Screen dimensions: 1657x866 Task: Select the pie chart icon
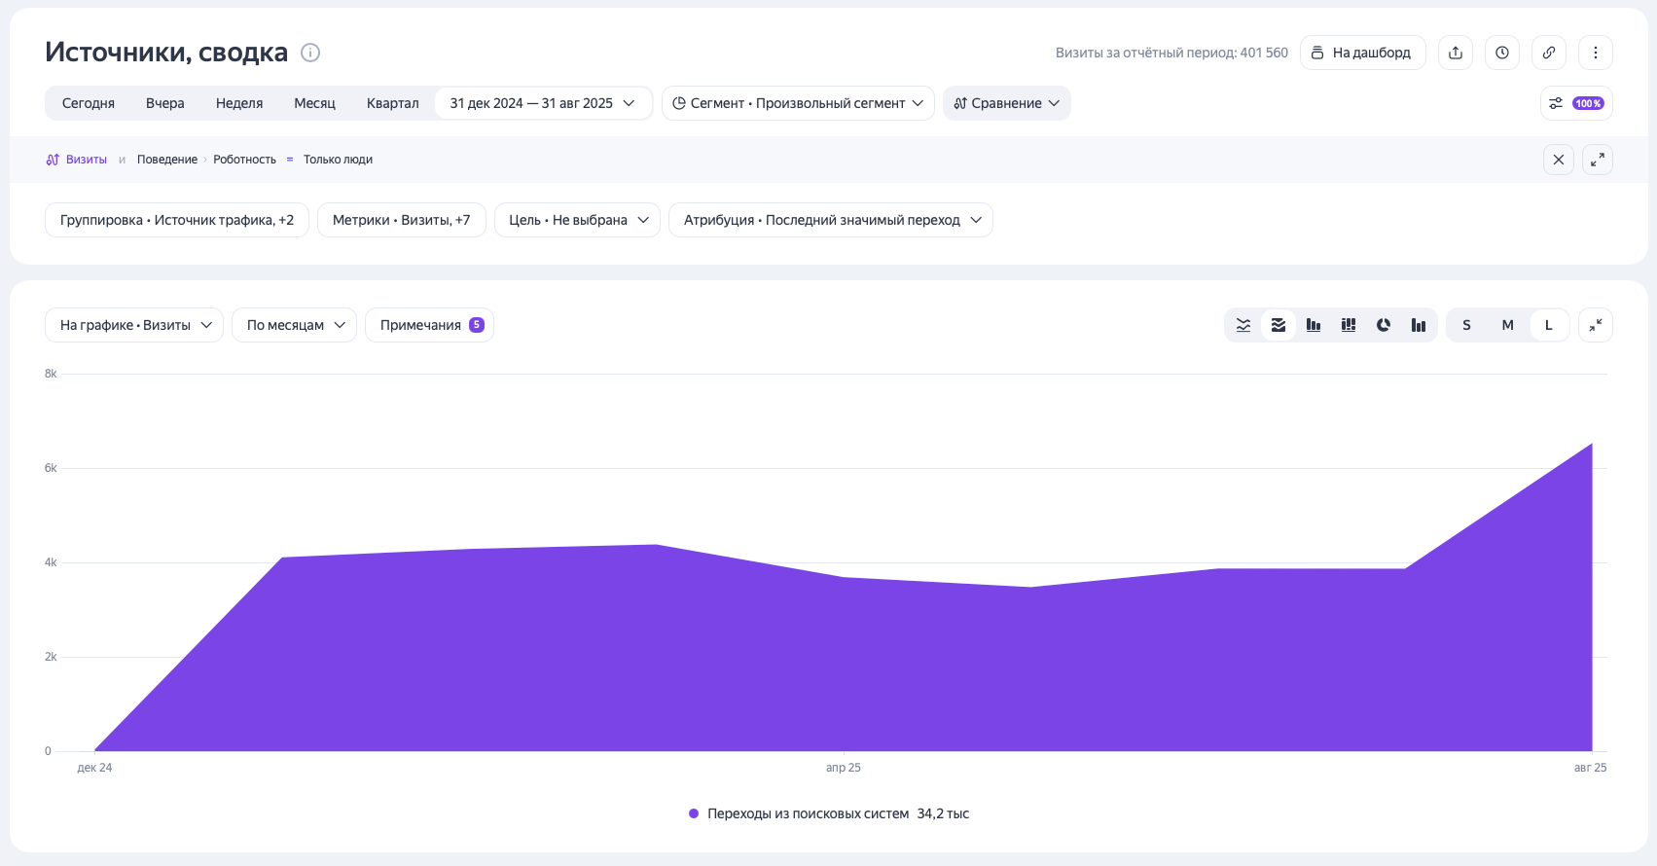[x=1383, y=325]
